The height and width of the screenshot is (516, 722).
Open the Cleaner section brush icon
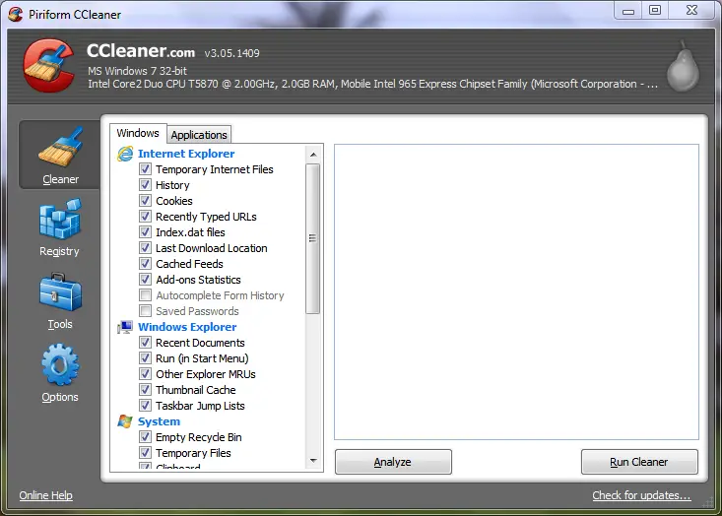pos(60,147)
